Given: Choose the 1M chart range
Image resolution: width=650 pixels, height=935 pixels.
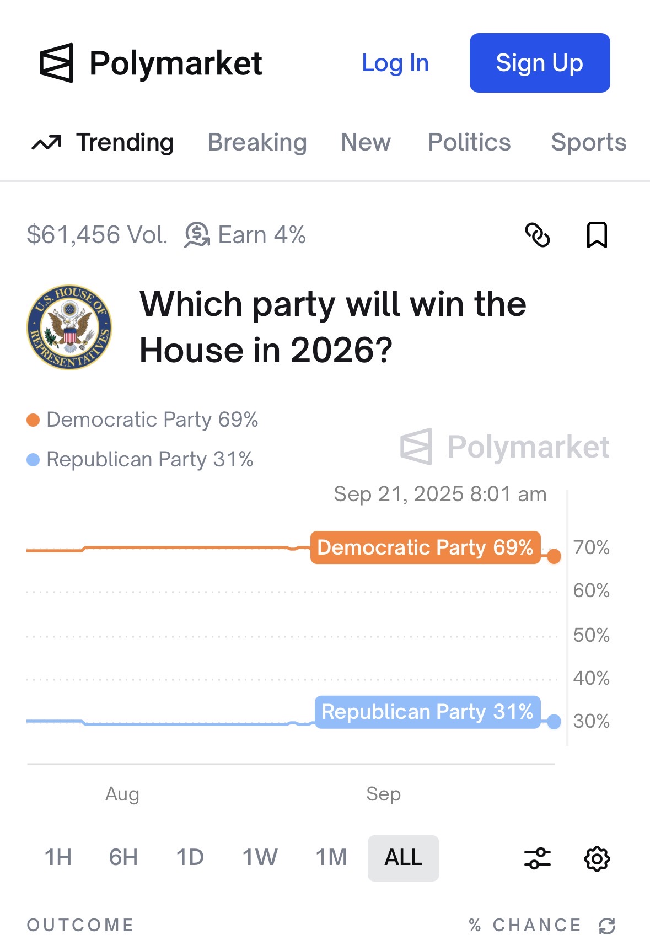Looking at the screenshot, I should pos(331,858).
